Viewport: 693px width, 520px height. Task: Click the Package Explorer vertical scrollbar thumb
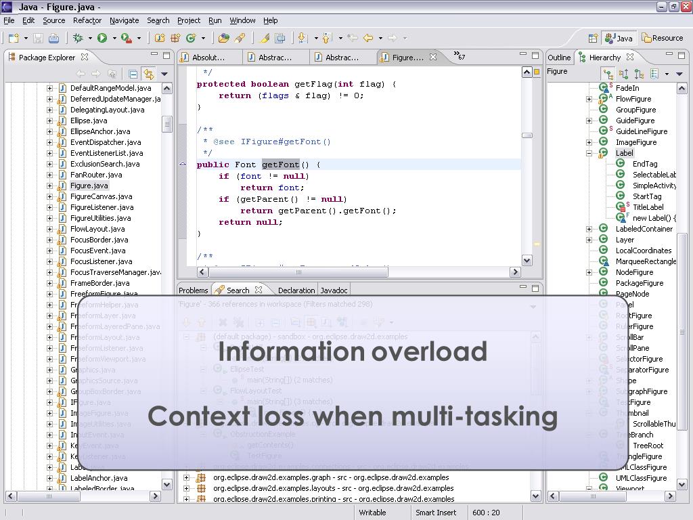[166, 124]
